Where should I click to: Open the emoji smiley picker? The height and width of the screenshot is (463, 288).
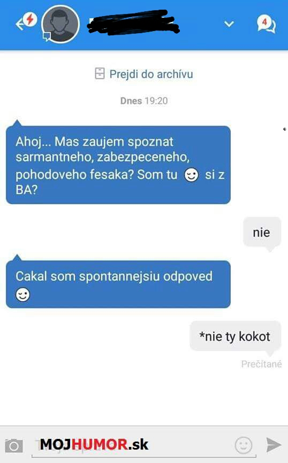point(244,445)
